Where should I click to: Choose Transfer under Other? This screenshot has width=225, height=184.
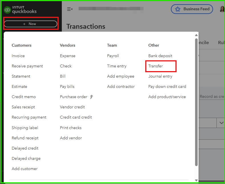coord(156,66)
